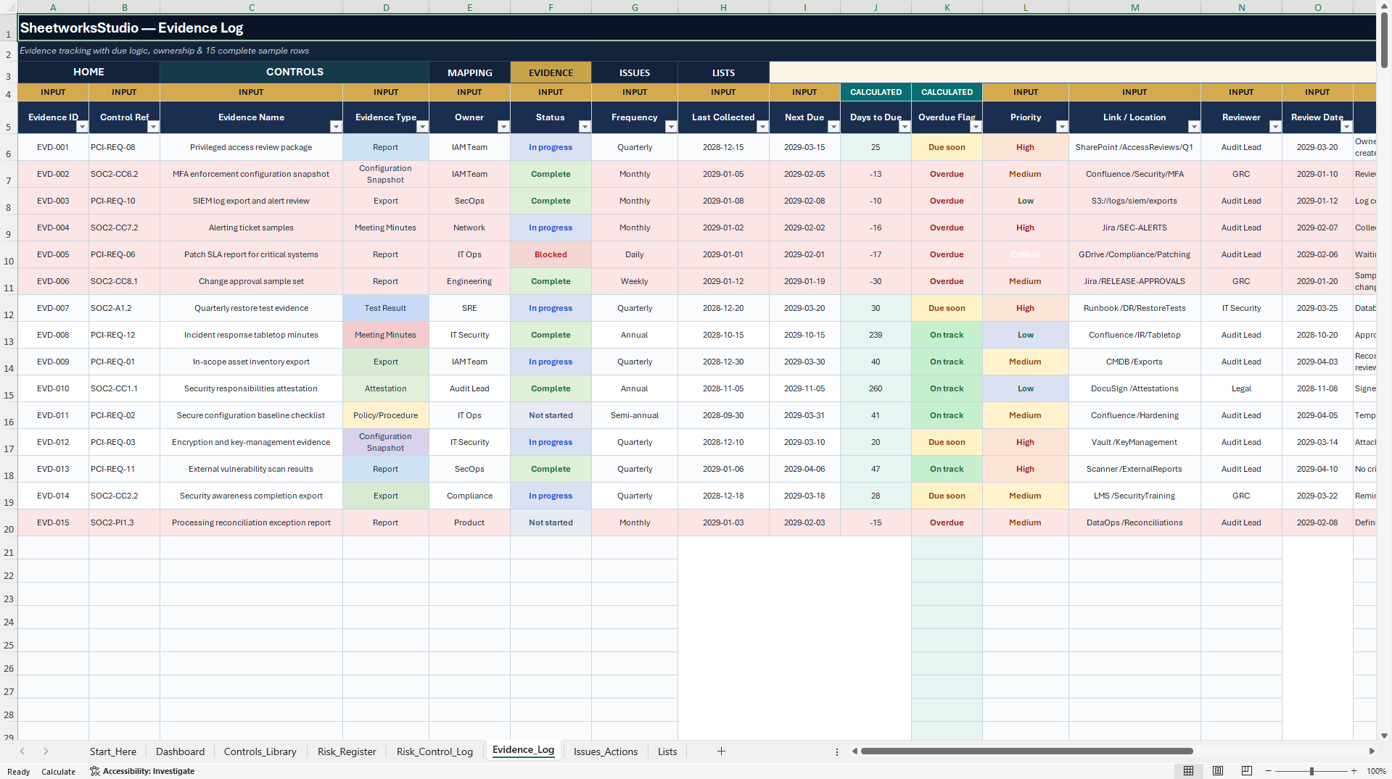The image size is (1392, 779).
Task: Select cell 'Vault /KeyManagement'
Action: click(1134, 442)
